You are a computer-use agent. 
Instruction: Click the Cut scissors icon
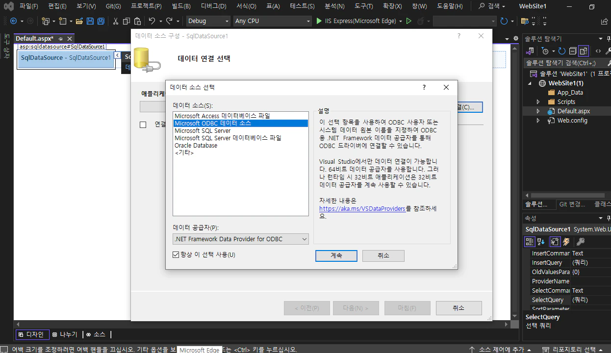pyautogui.click(x=116, y=21)
